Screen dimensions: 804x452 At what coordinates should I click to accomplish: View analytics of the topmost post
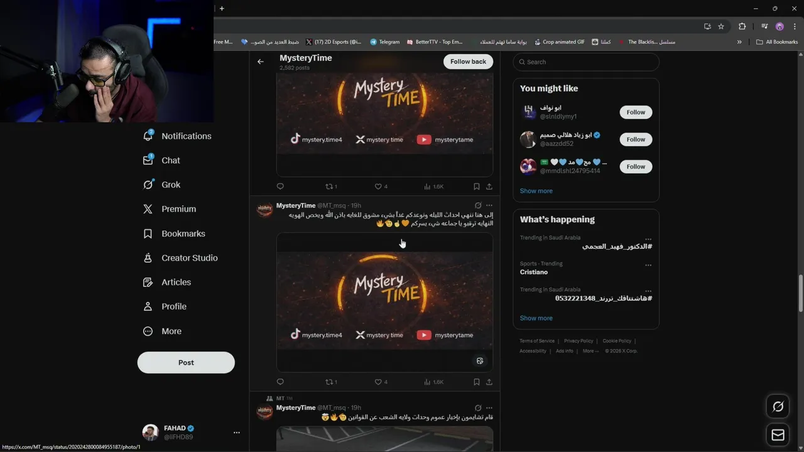433,186
